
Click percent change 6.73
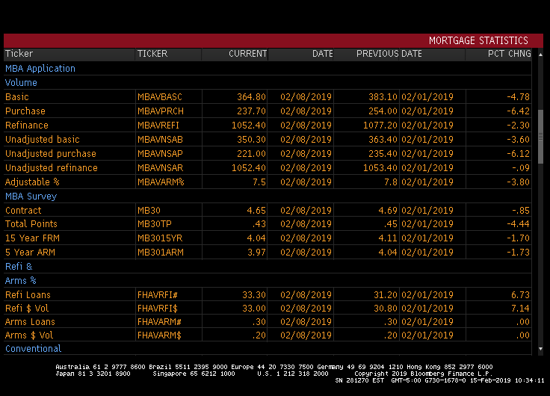521,295
